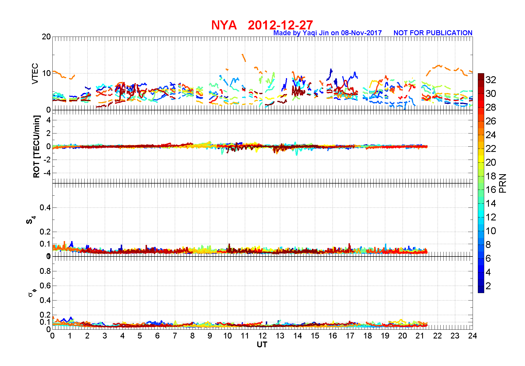Select the '-4' tick on the ROT y-axis
This screenshot has width=525, height=366.
tap(47, 173)
